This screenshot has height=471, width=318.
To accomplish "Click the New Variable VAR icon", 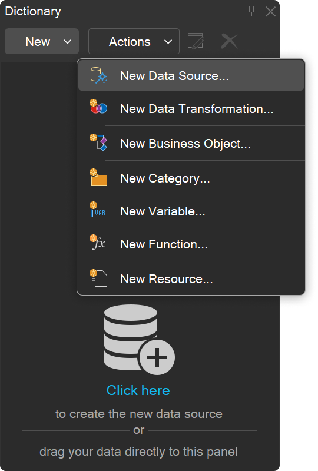I will pyautogui.click(x=98, y=210).
